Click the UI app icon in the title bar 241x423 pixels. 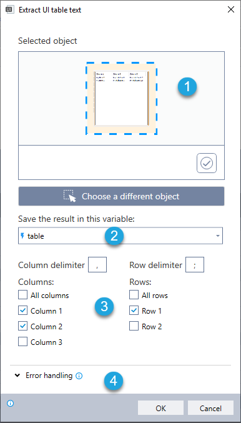tap(10, 10)
